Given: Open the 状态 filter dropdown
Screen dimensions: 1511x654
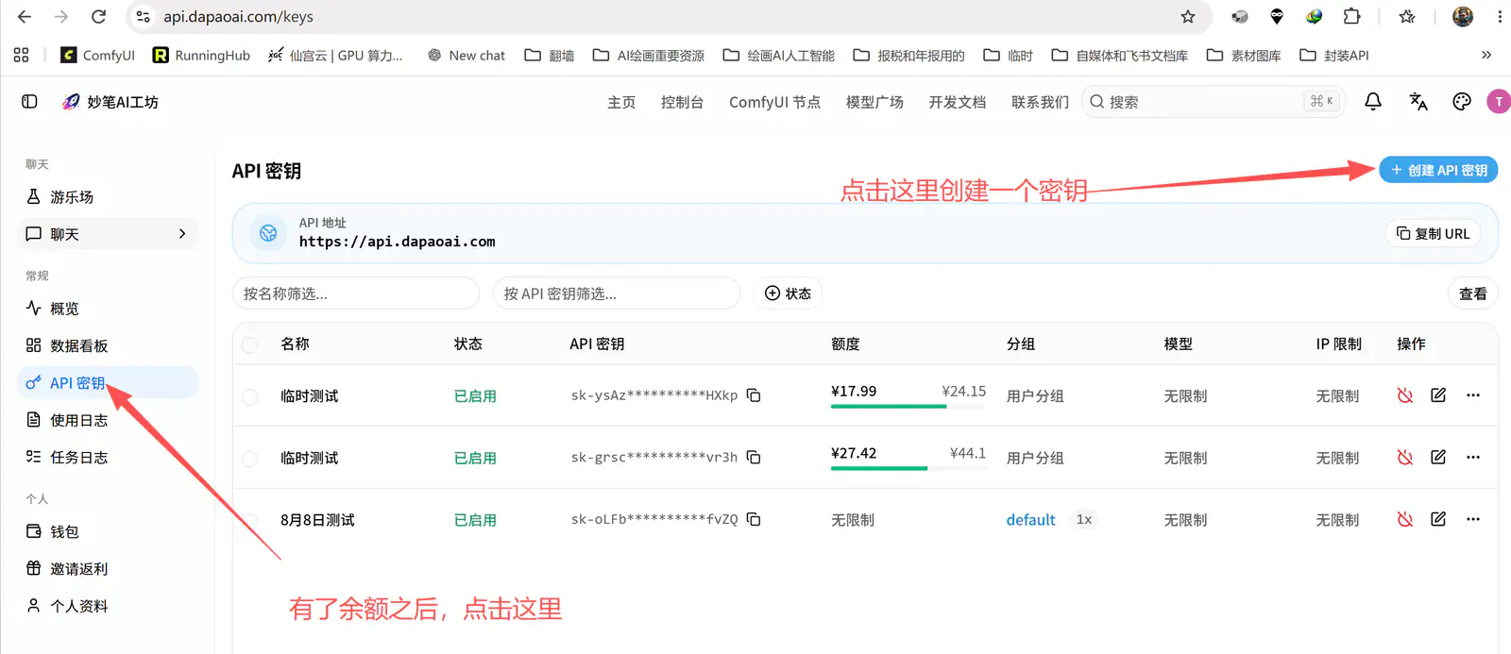Looking at the screenshot, I should pyautogui.click(x=788, y=293).
